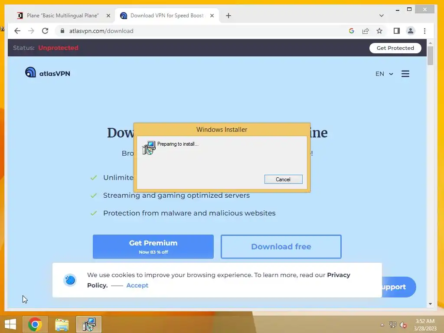Viewport: 444px width, 333px height.
Task: Open a new tab with plus icon
Action: 229,16
